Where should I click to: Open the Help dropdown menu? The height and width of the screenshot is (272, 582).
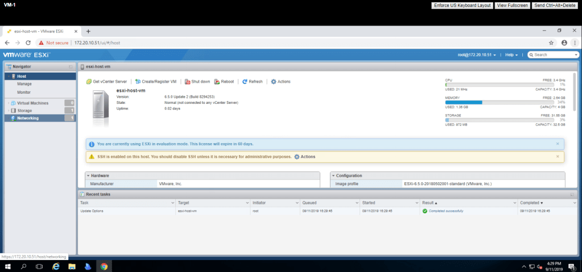tap(511, 55)
